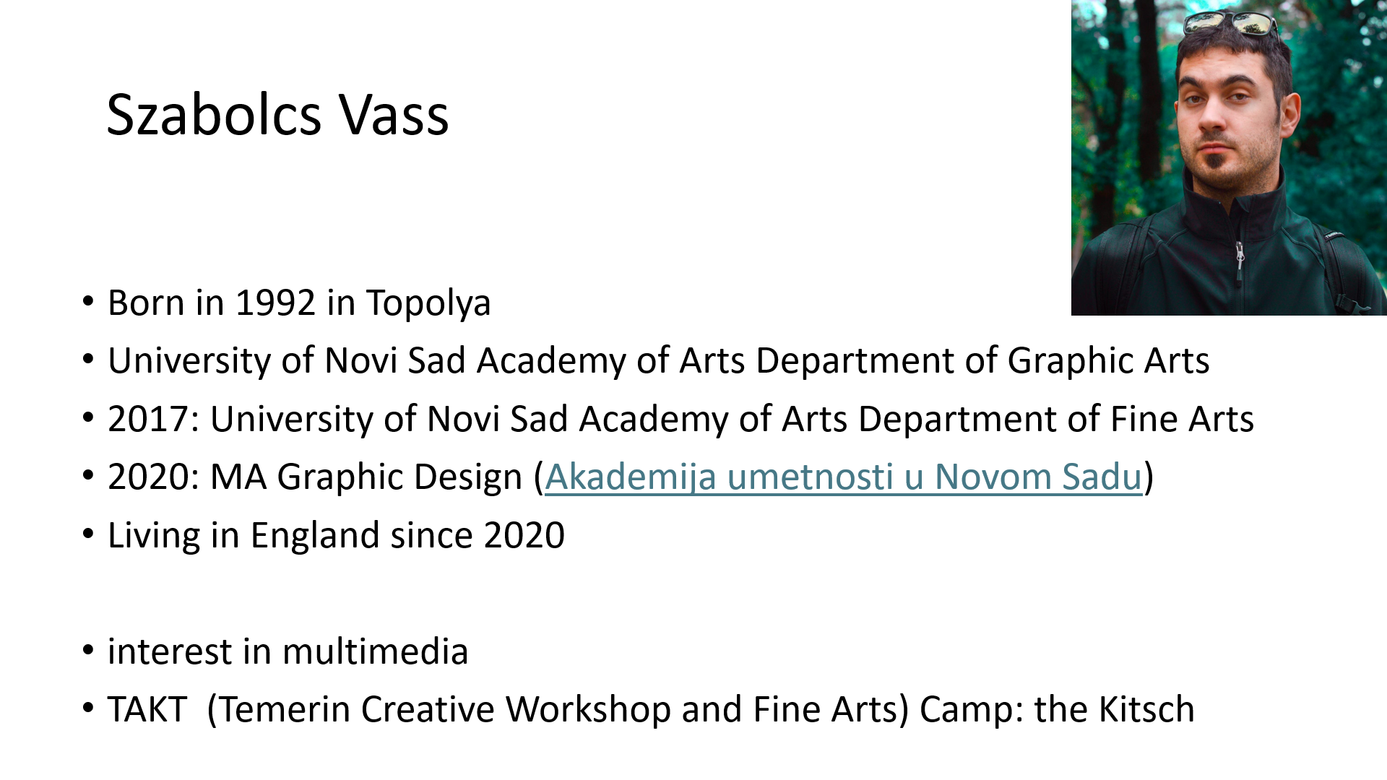Click the words 'Camp: the Kitsch'
The height and width of the screenshot is (780, 1387).
1057,709
